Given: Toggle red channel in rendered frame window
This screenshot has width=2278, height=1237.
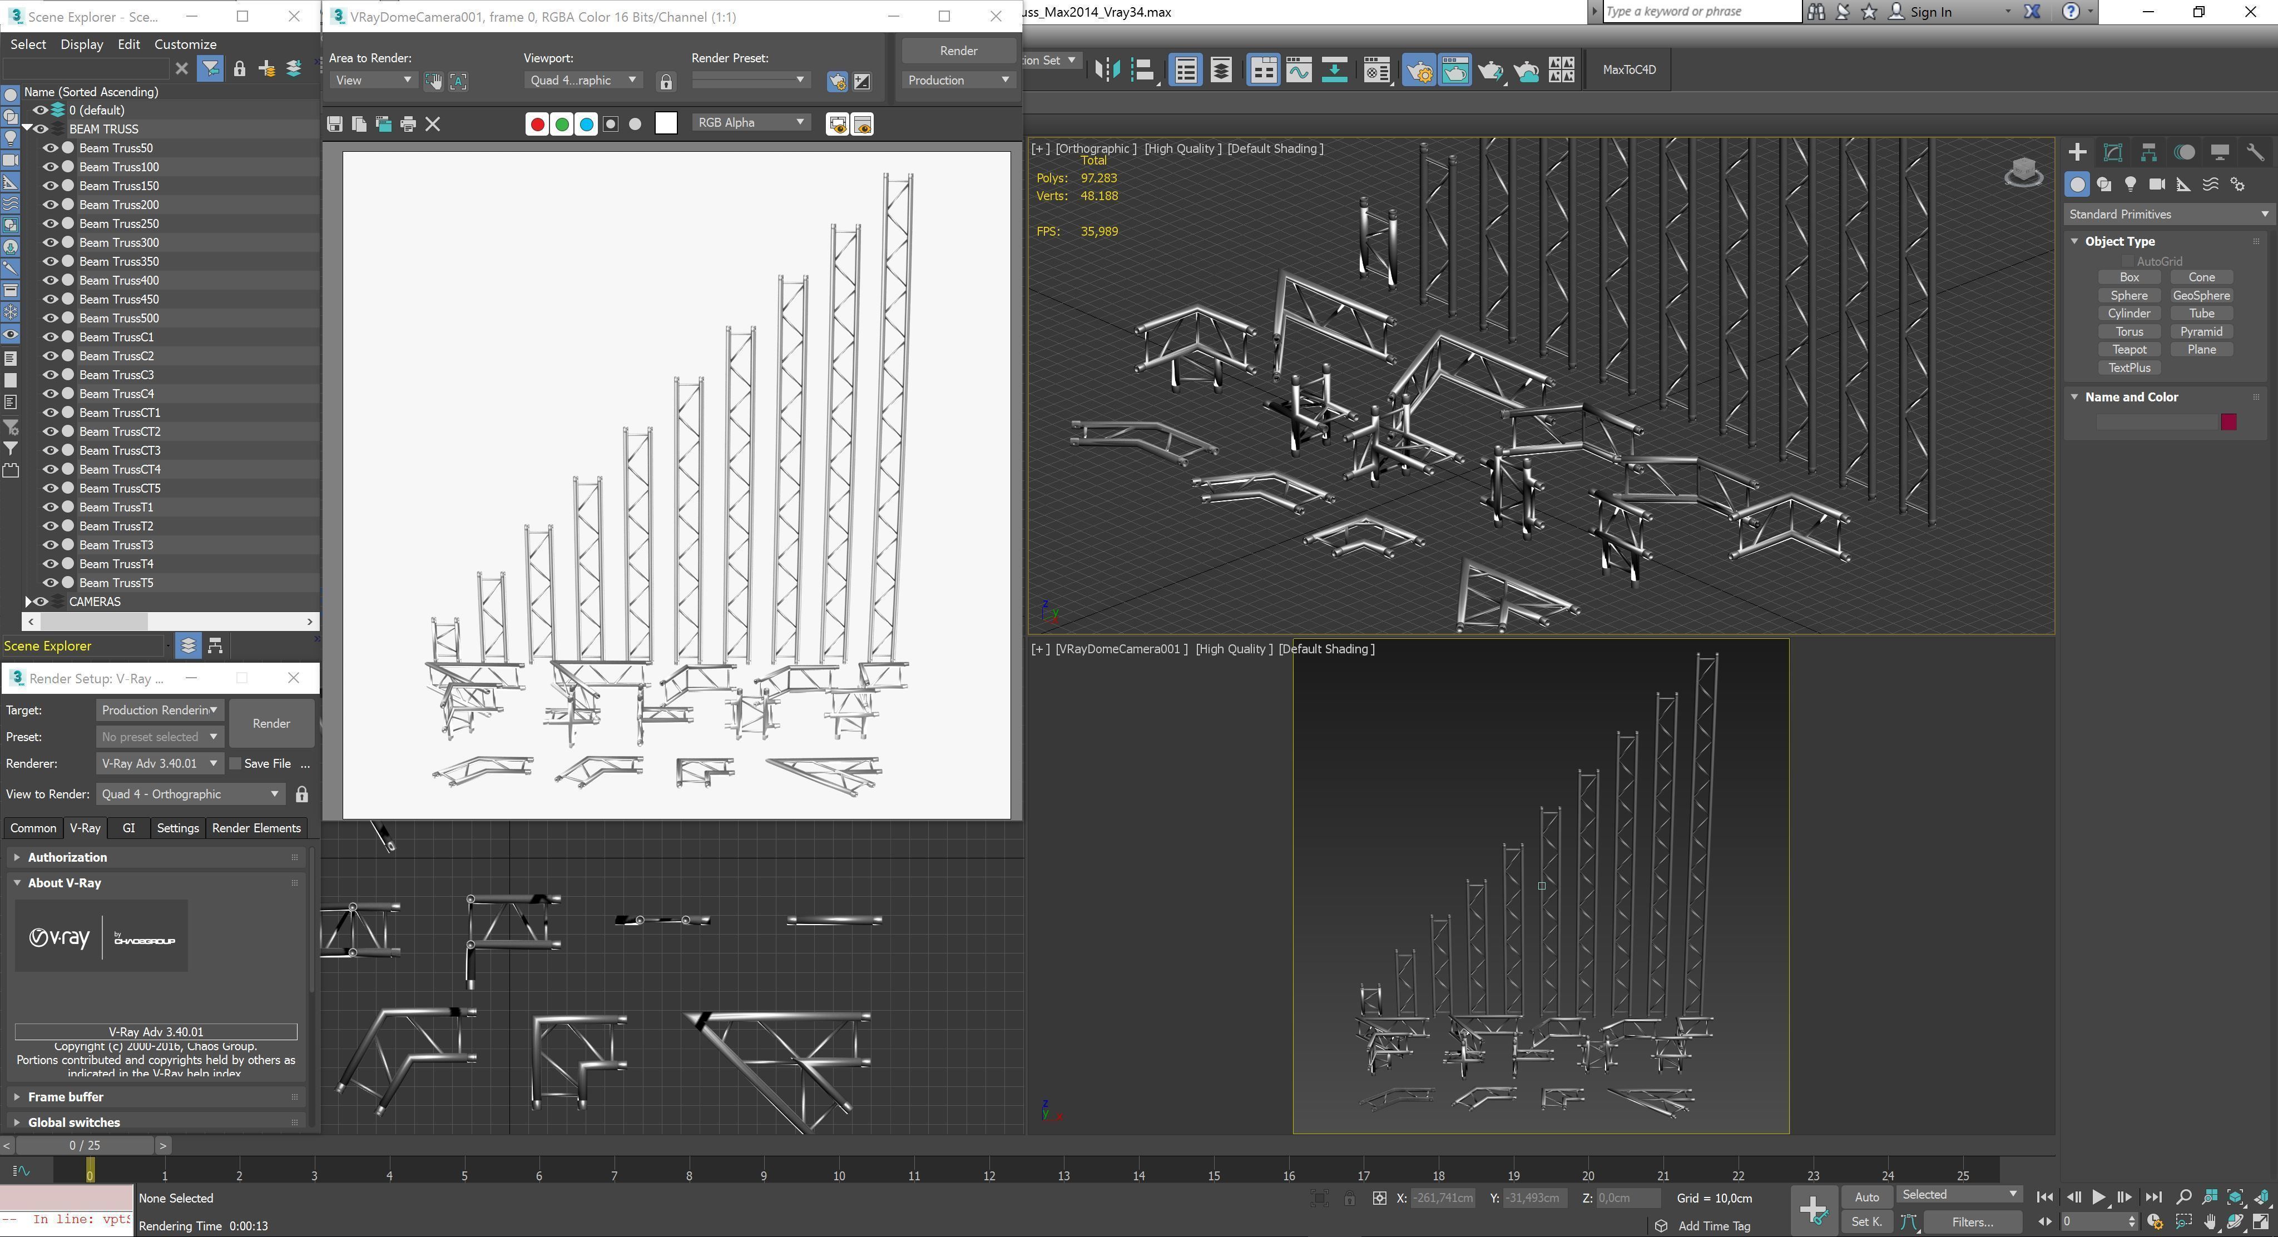Looking at the screenshot, I should click(x=536, y=125).
